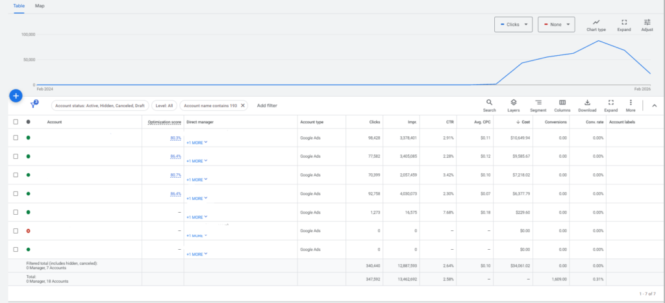Open the More options menu
The width and height of the screenshot is (665, 303).
click(630, 105)
